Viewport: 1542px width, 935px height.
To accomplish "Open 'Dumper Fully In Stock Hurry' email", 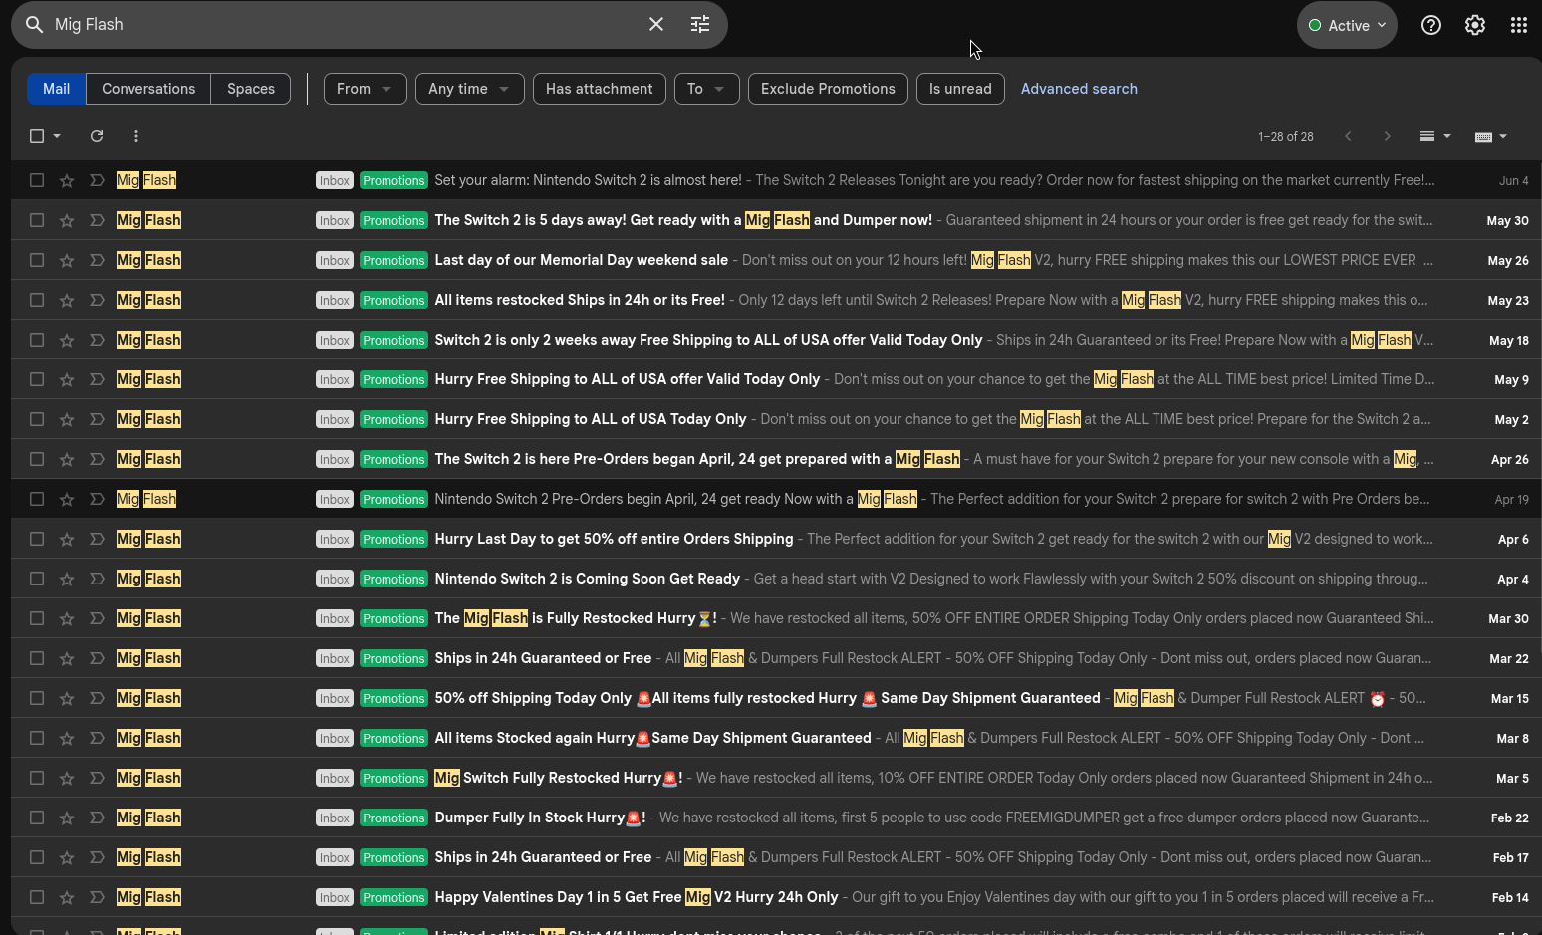I will pos(776,818).
